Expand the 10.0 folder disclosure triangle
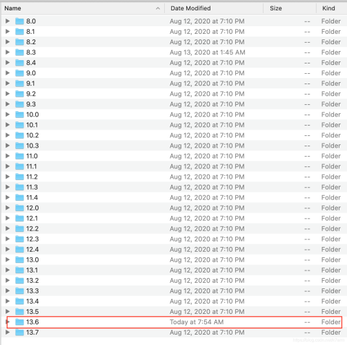347x345 pixels. (8, 115)
